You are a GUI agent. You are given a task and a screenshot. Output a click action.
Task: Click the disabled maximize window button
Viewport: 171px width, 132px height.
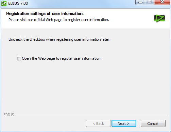click(x=150, y=2)
